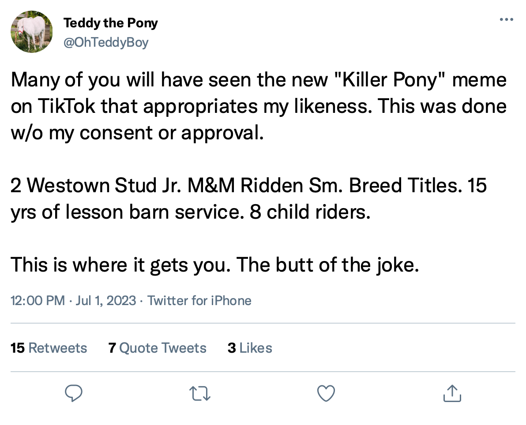The height and width of the screenshot is (425, 526).
Task: Open the Twitter for iPhone source link
Action: click(x=199, y=301)
